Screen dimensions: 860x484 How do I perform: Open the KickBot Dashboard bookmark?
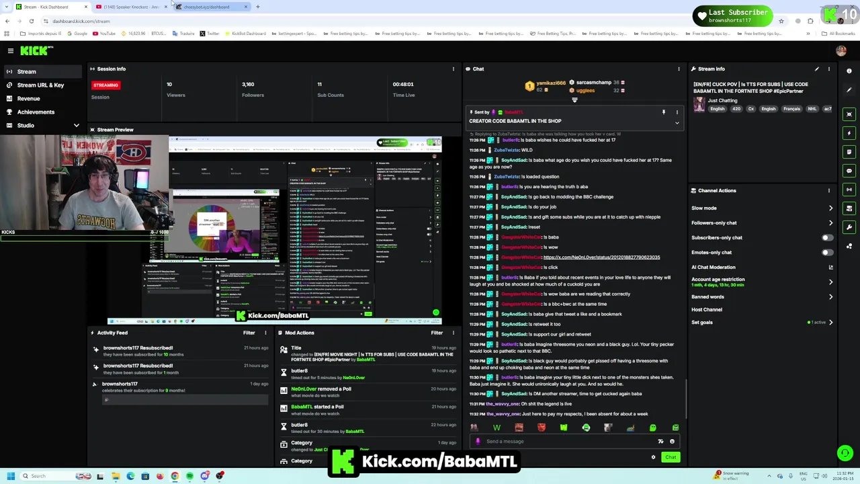[244, 34]
